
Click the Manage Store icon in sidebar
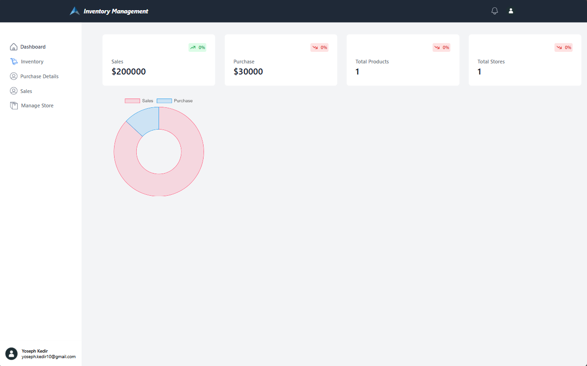[14, 105]
